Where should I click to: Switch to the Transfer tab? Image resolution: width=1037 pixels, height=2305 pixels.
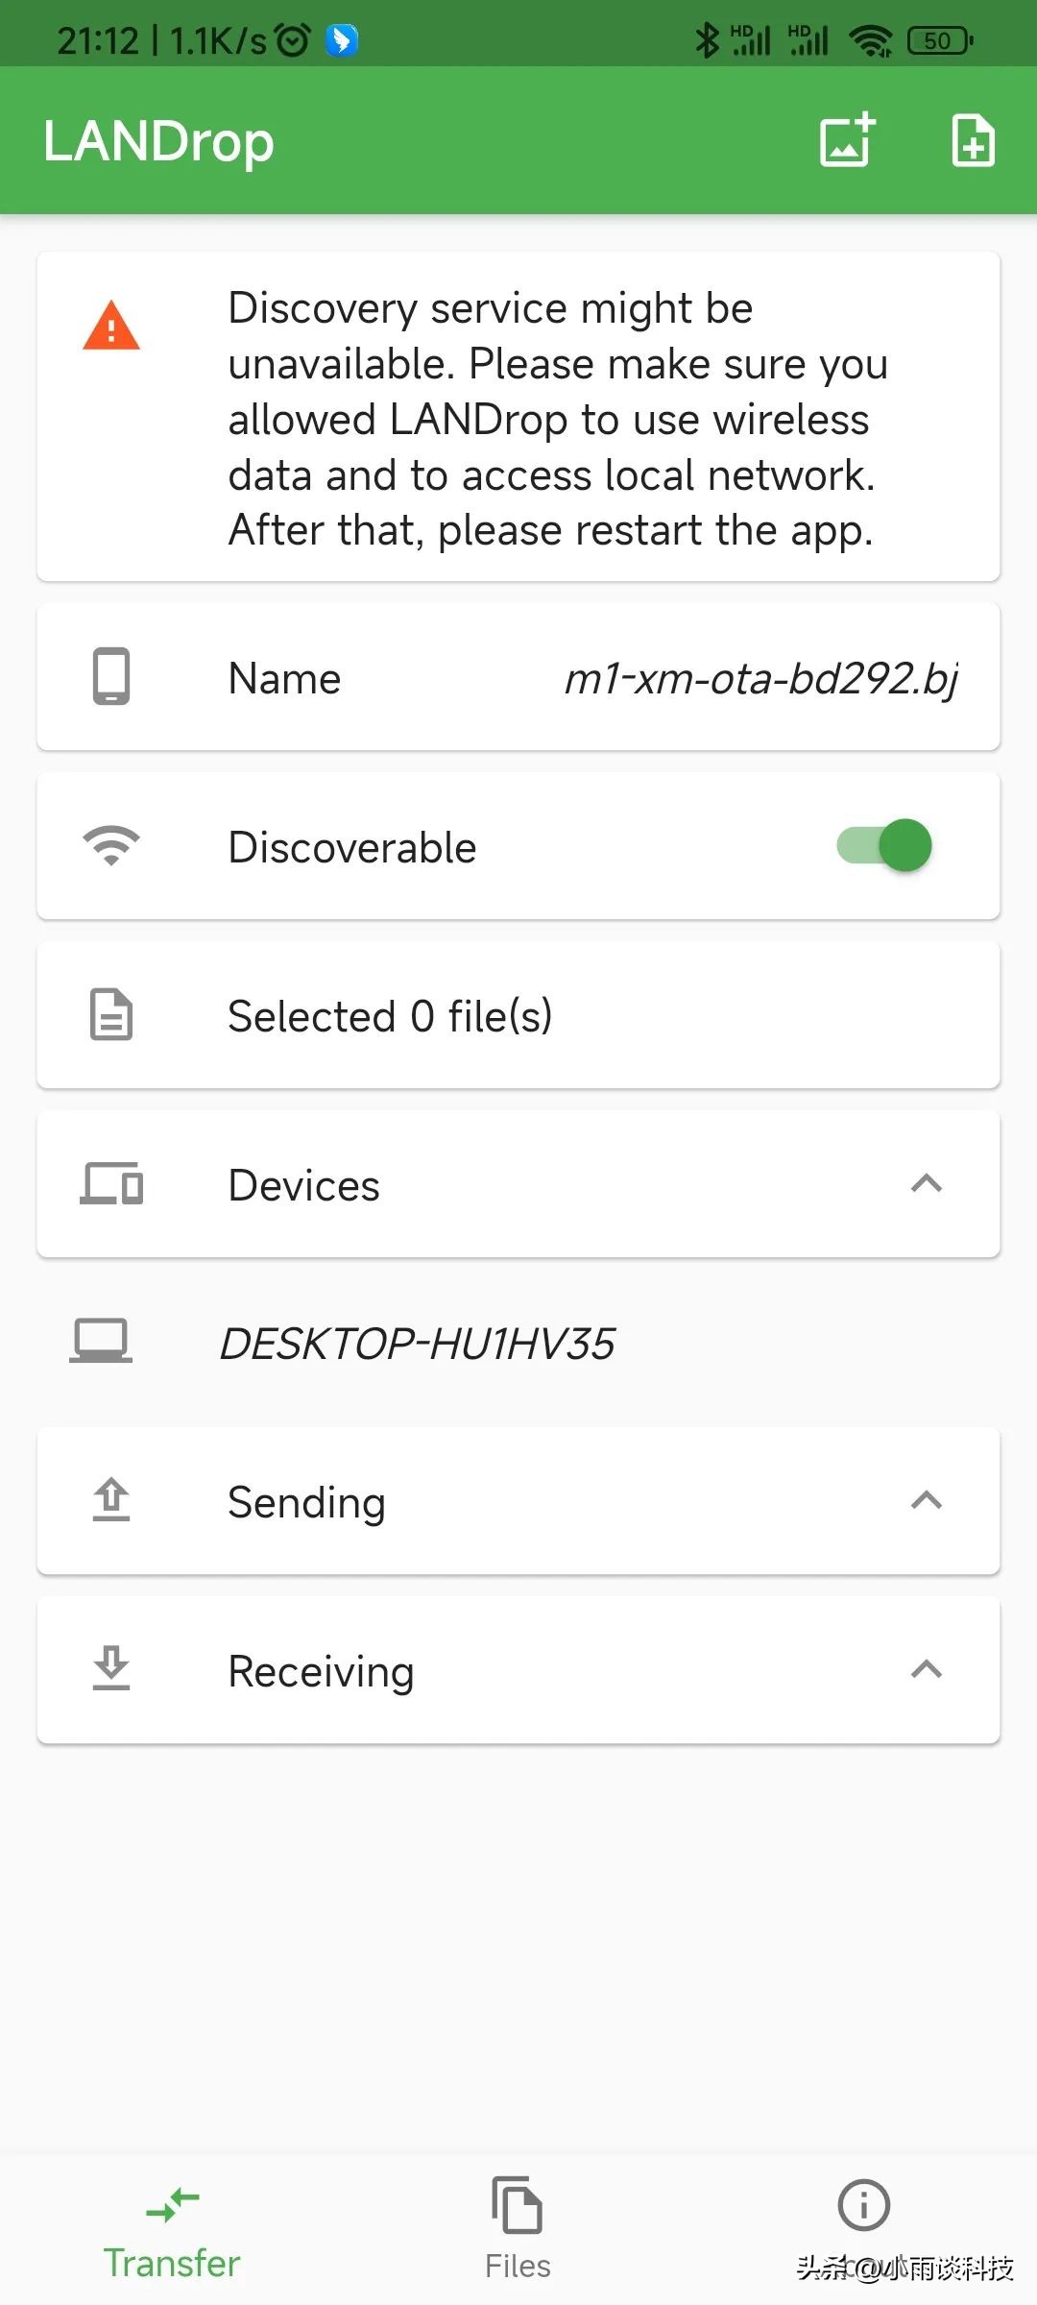coord(172,2230)
